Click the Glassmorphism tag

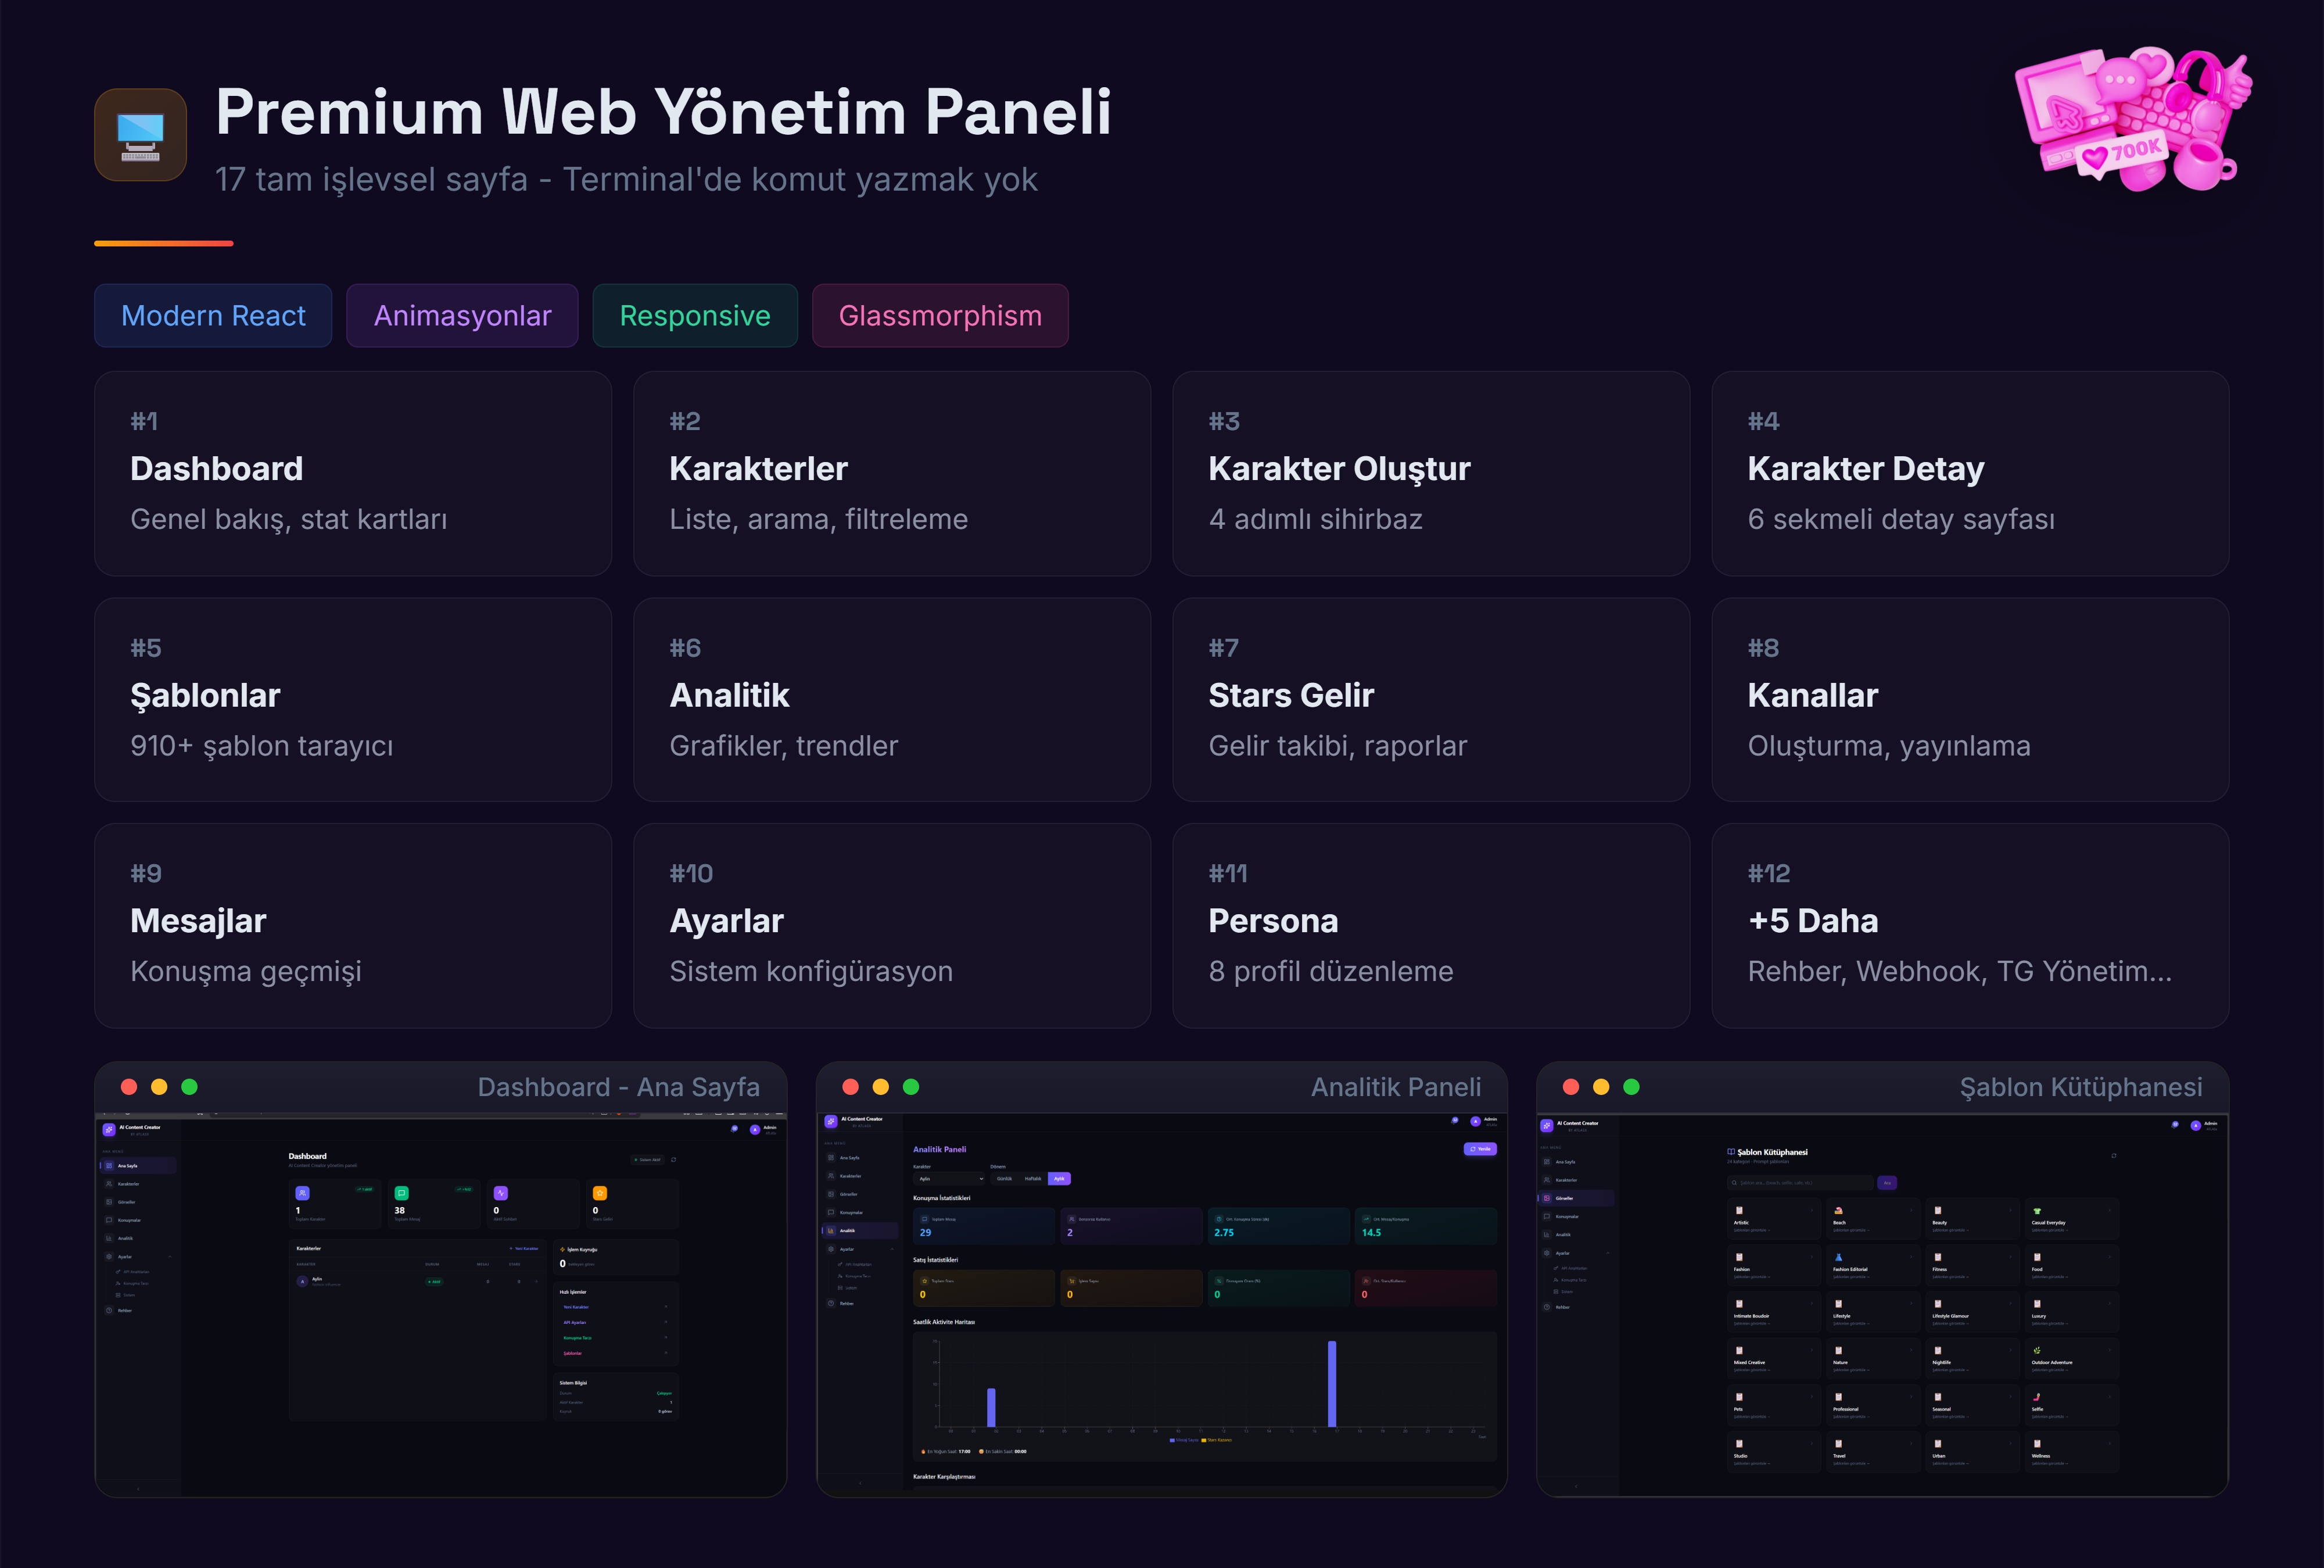[939, 316]
